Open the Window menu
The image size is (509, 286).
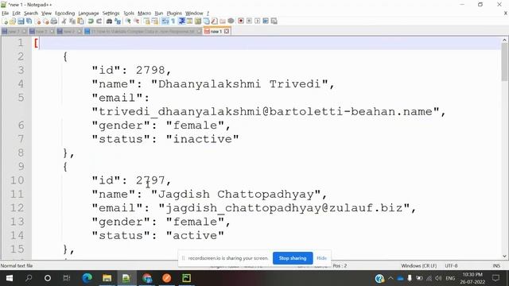pos(194,14)
